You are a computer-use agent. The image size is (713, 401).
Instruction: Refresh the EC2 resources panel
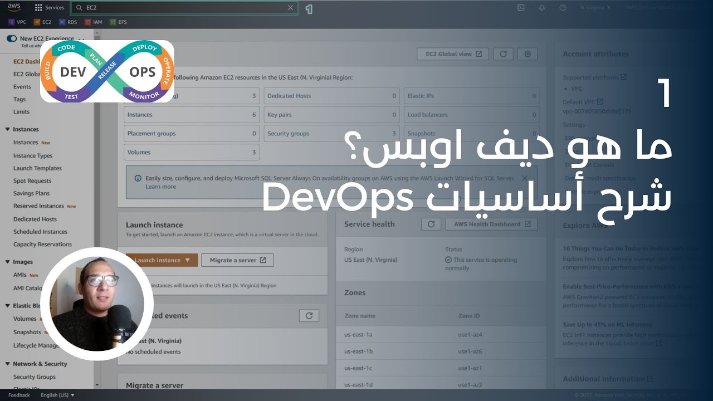click(503, 54)
